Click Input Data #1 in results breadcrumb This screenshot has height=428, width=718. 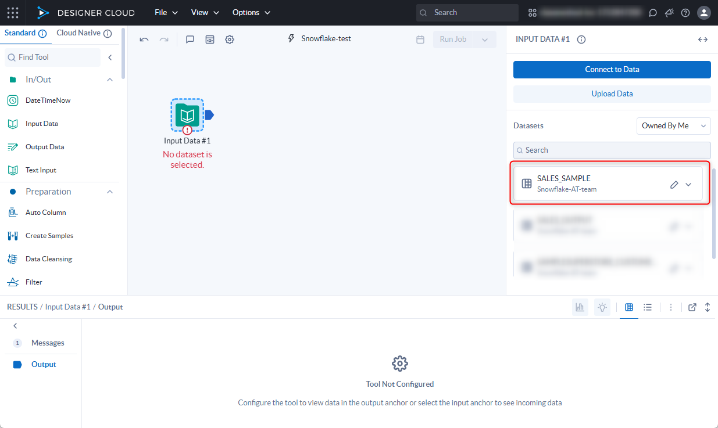point(68,307)
